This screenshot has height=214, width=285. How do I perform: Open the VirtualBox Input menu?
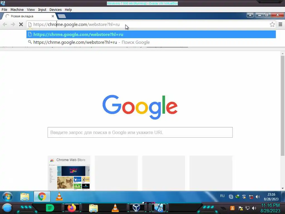coord(42,10)
